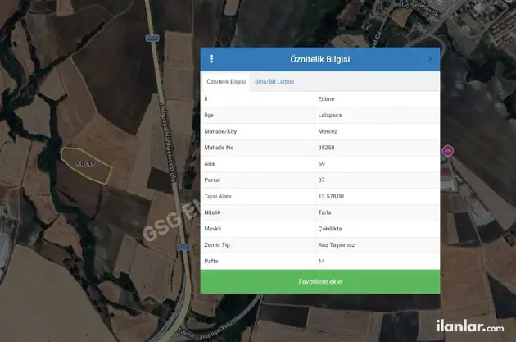Select the Ada value 59

tap(322, 164)
